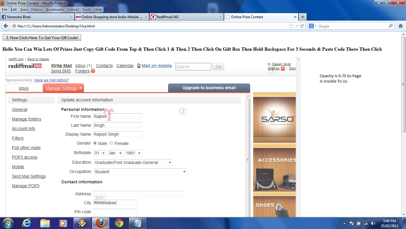This screenshot has width=406, height=229.
Task: Switch to Firefox in the taskbar
Action: click(101, 223)
